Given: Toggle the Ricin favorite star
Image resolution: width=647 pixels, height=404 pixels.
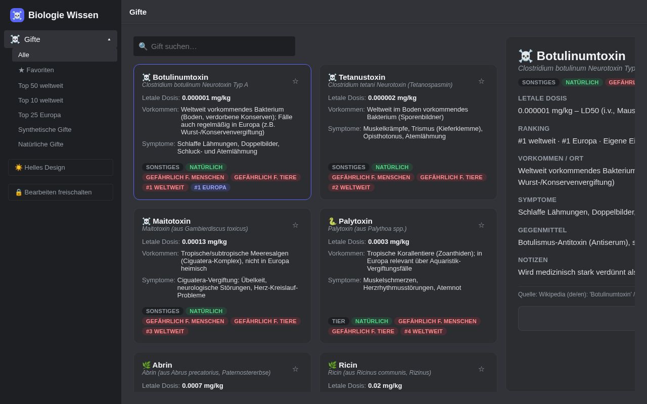Looking at the screenshot, I should 481,369.
